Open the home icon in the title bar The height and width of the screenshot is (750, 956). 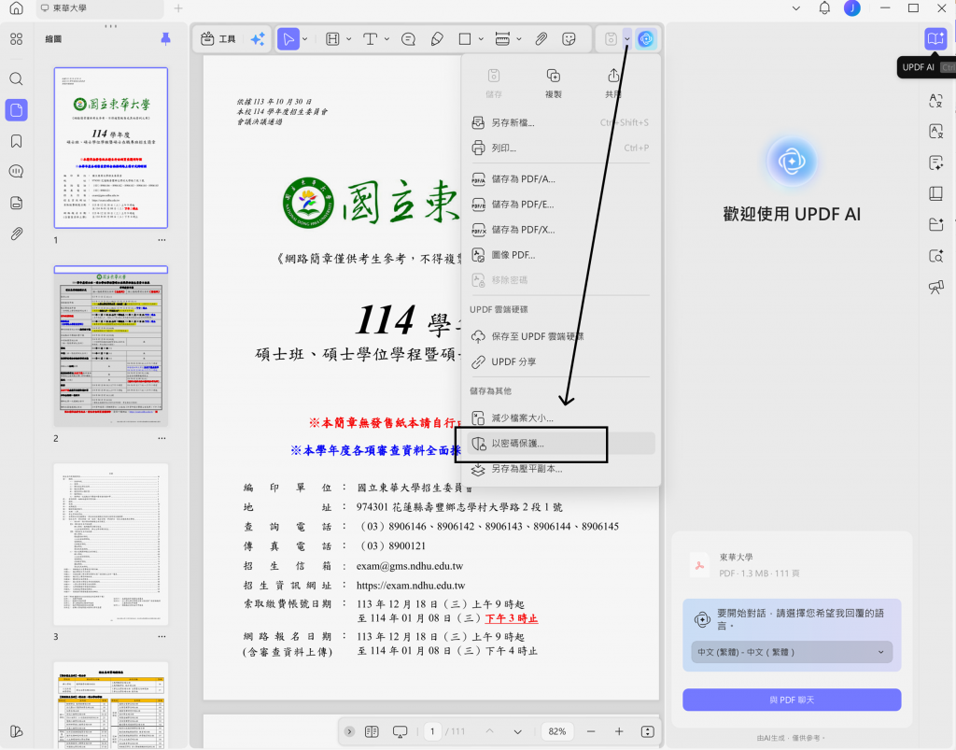click(x=17, y=7)
